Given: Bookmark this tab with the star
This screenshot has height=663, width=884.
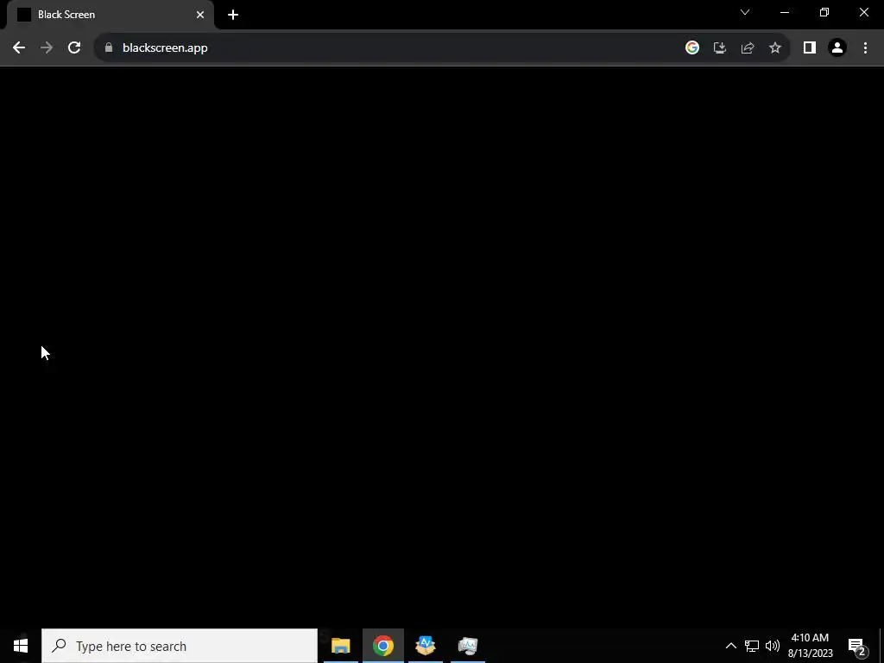Looking at the screenshot, I should click(x=775, y=48).
